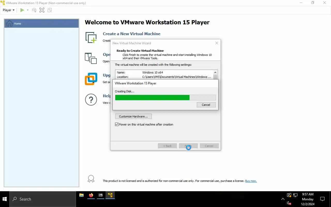Click the license ribbon badge icon
Screen dimensions: 331x207
pos(91,179)
